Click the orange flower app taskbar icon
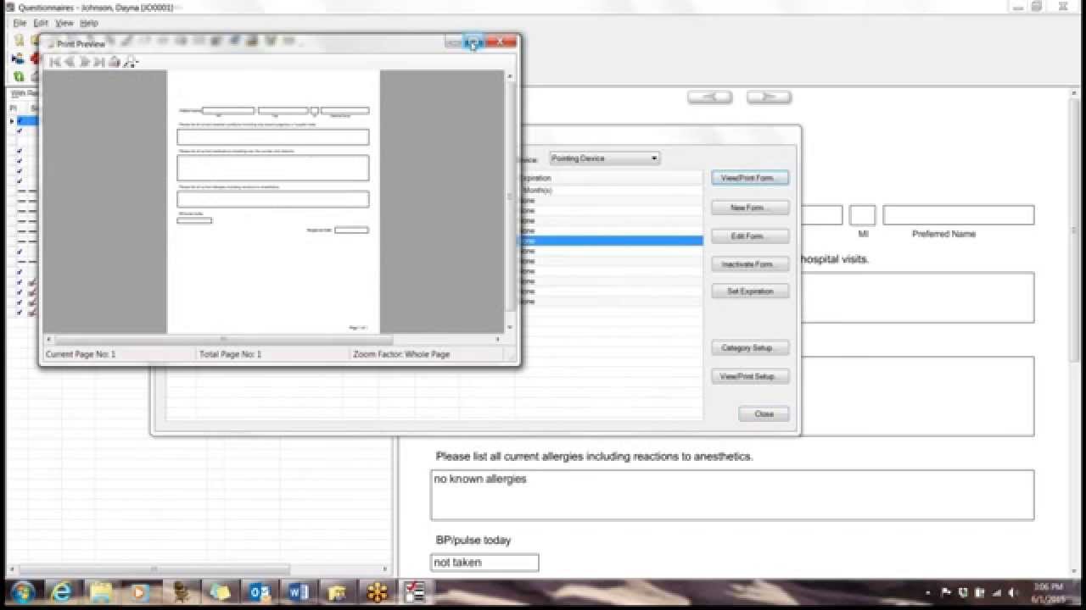Image resolution: width=1086 pixels, height=610 pixels. point(378,591)
